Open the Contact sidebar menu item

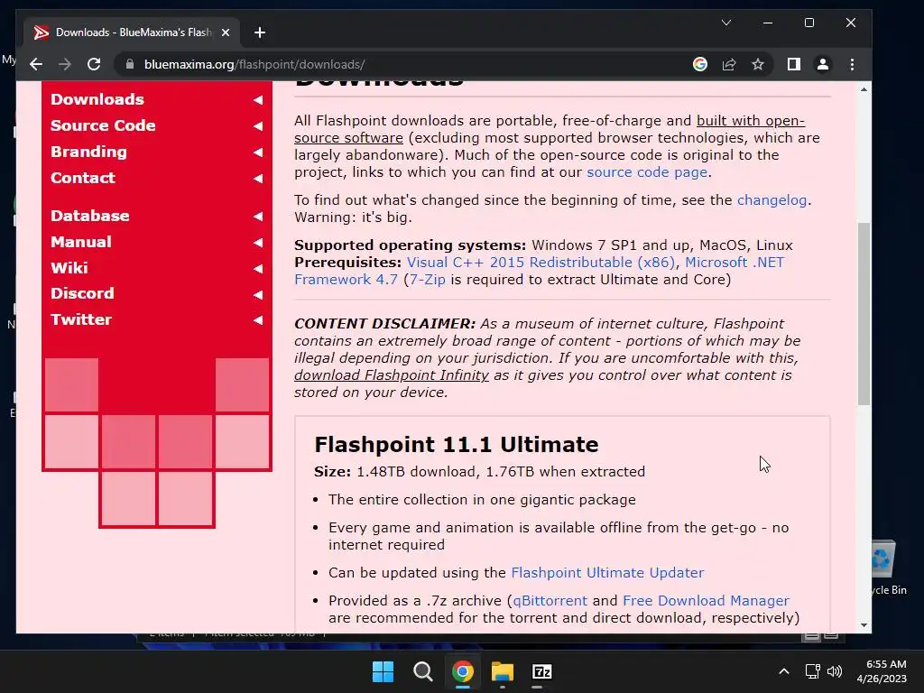coord(83,178)
